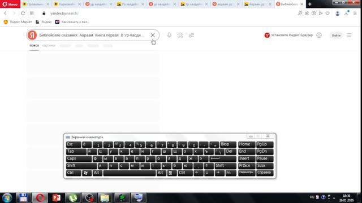
Task: Switch input language via RU indicator in the tray
Action: click(312, 197)
